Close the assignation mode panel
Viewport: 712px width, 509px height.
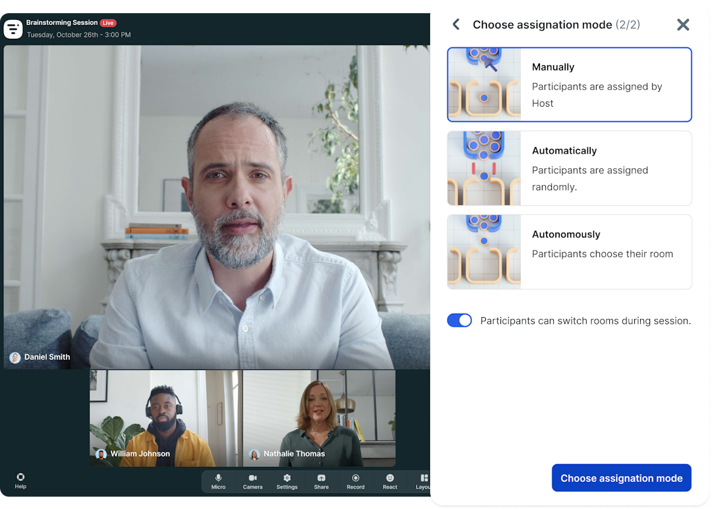coord(683,24)
